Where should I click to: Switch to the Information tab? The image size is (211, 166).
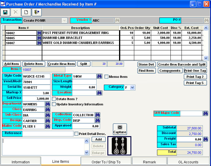tap(20, 162)
